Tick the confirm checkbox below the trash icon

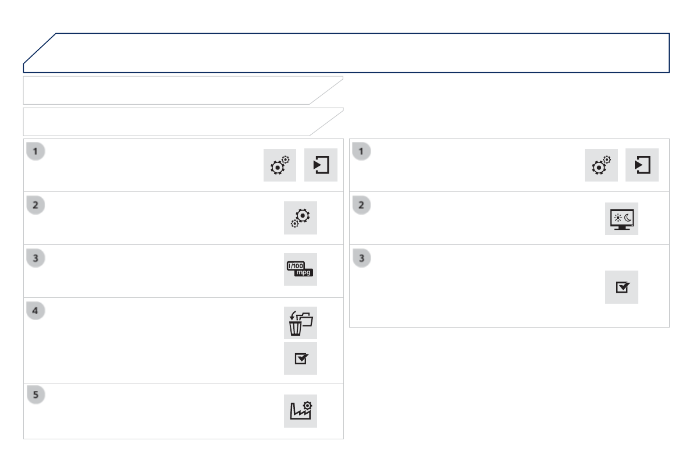coord(300,358)
